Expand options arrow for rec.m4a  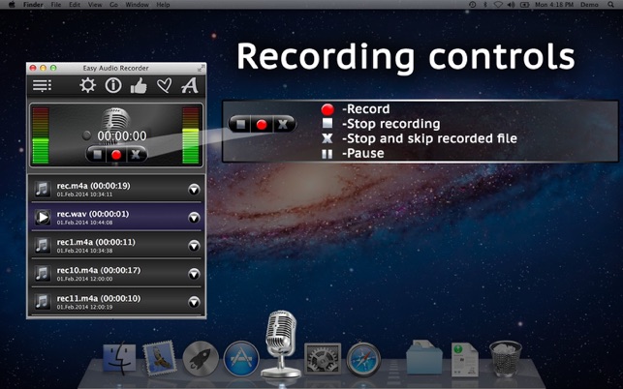pos(194,190)
